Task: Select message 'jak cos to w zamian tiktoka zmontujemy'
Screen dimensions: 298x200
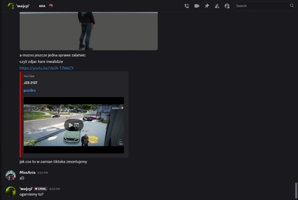Action: (x=53, y=162)
